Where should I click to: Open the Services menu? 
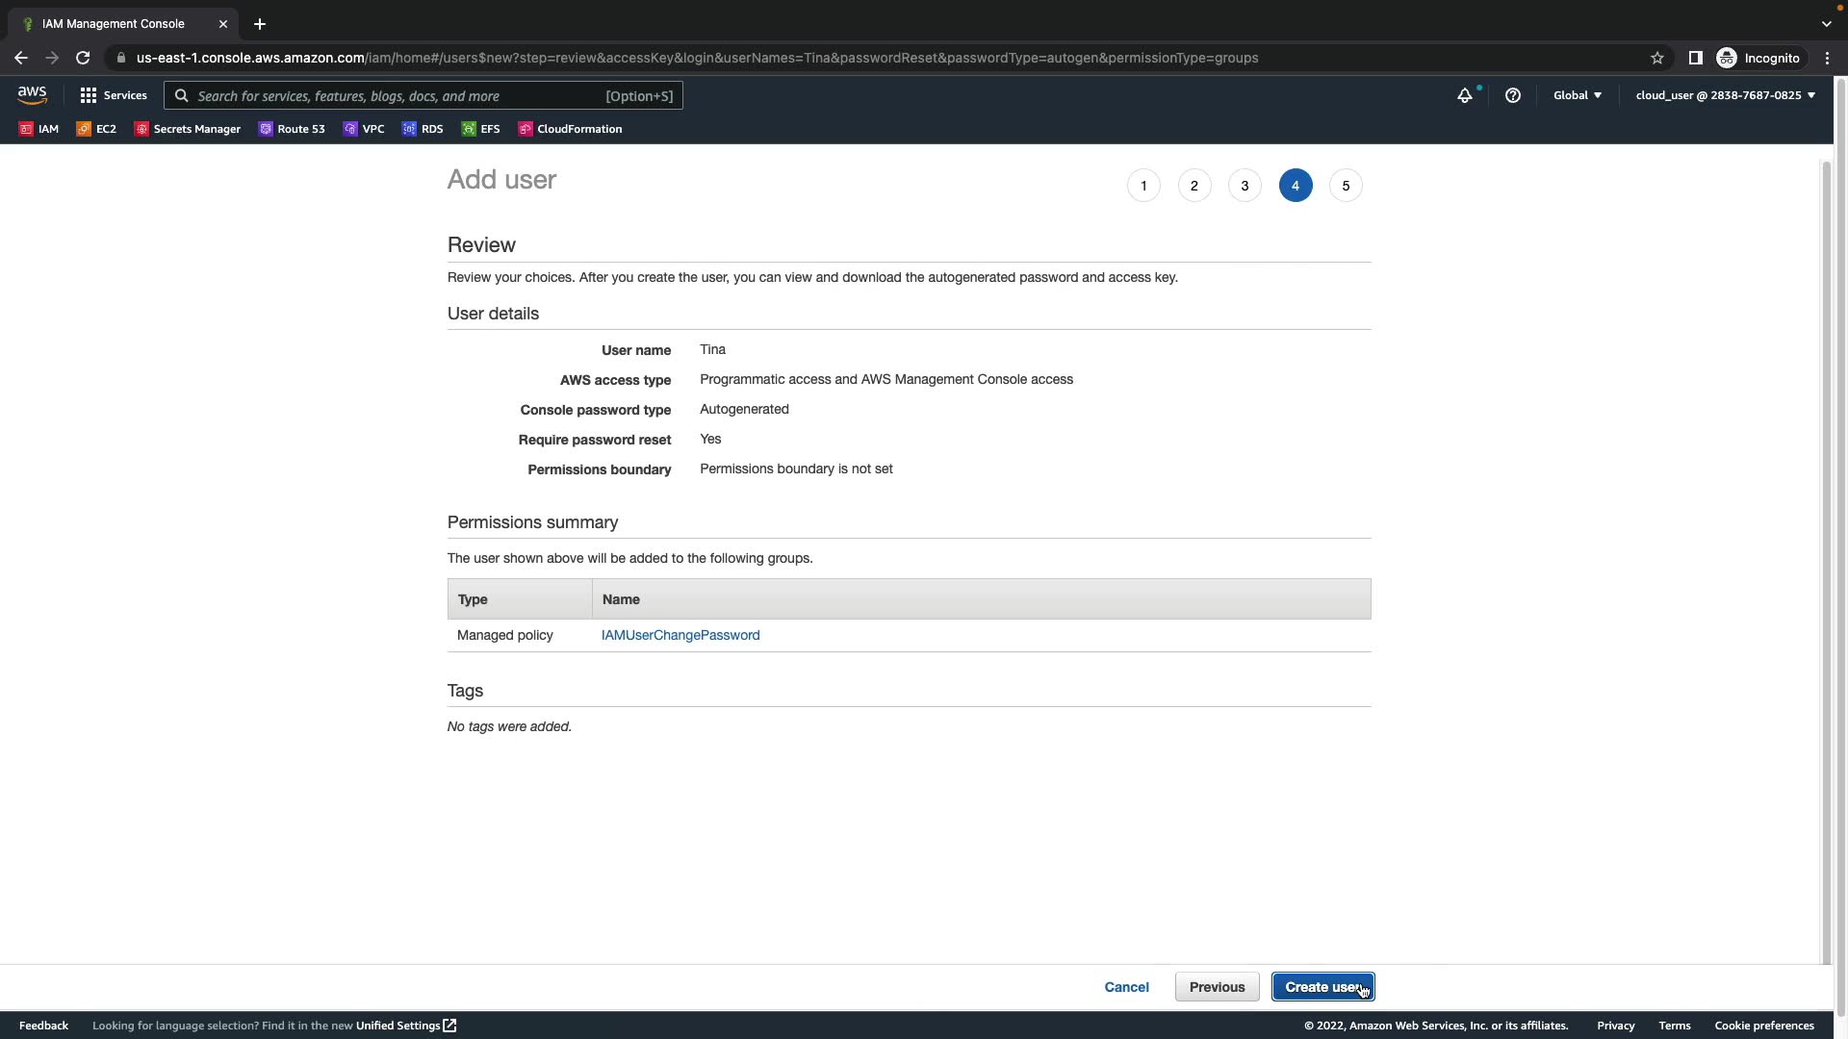pos(114,95)
